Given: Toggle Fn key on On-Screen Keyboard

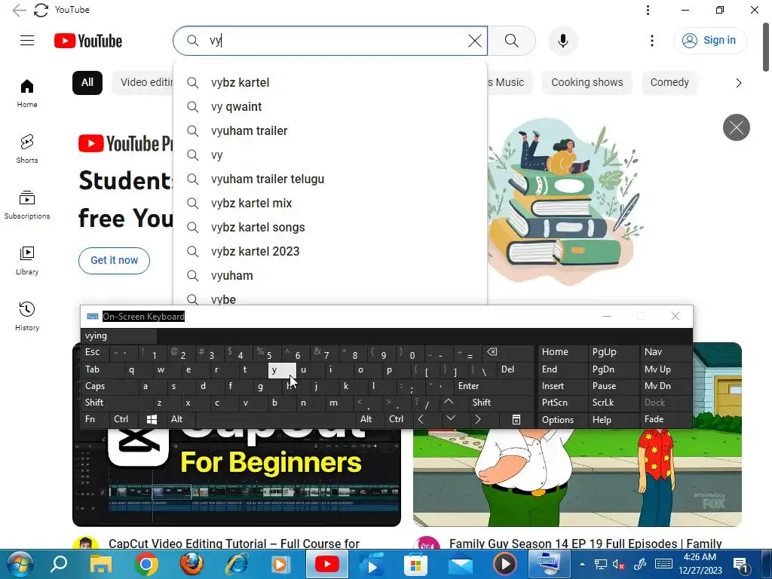Looking at the screenshot, I should (96, 419).
